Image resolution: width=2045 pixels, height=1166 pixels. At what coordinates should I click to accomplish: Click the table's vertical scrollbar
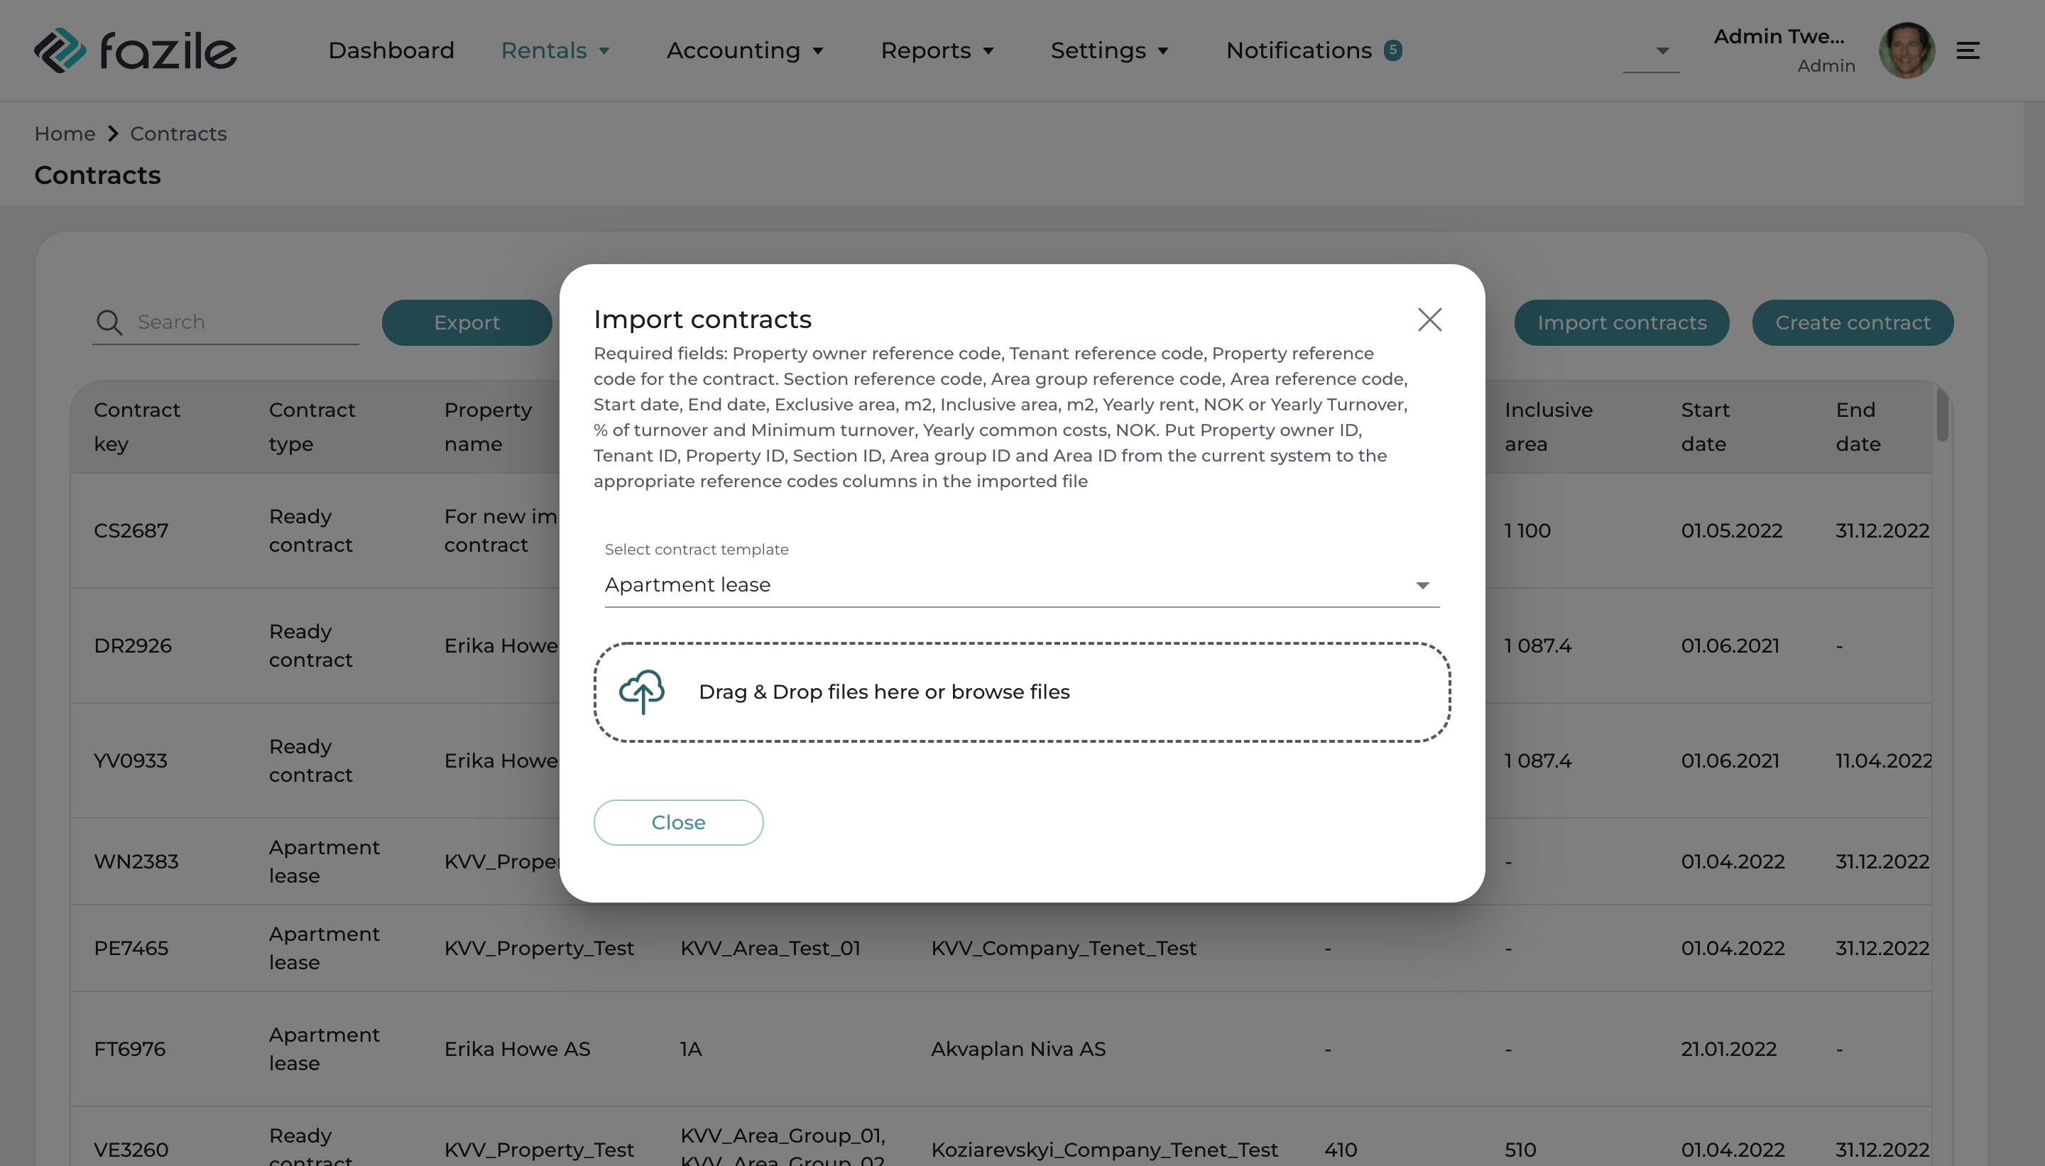[1942, 415]
